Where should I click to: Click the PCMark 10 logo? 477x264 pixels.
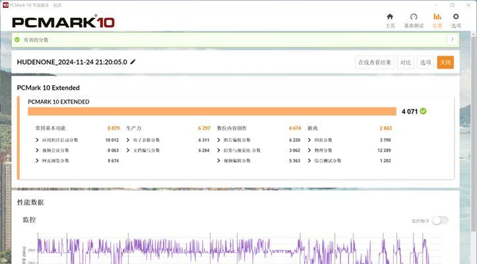coord(63,22)
